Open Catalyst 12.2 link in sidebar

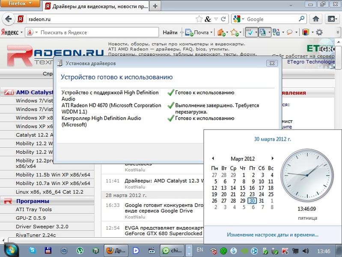[35, 135]
